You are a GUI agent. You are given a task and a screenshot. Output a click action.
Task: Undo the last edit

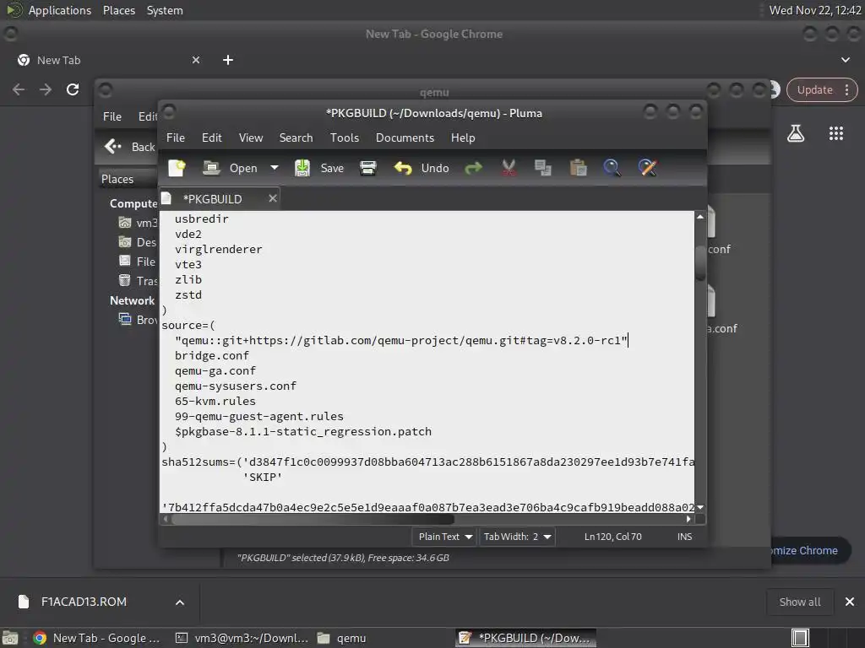click(422, 168)
